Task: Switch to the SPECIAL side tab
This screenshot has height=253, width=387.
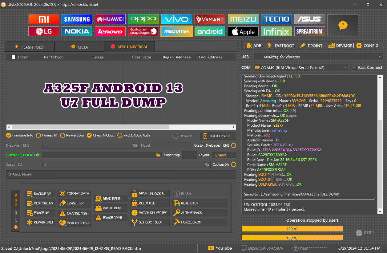Action: tap(16, 220)
